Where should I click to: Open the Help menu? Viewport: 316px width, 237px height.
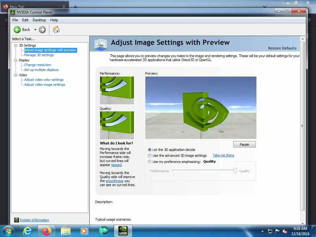[54, 20]
